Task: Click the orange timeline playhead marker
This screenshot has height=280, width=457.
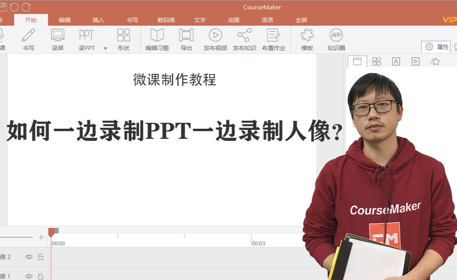Action: (x=52, y=233)
